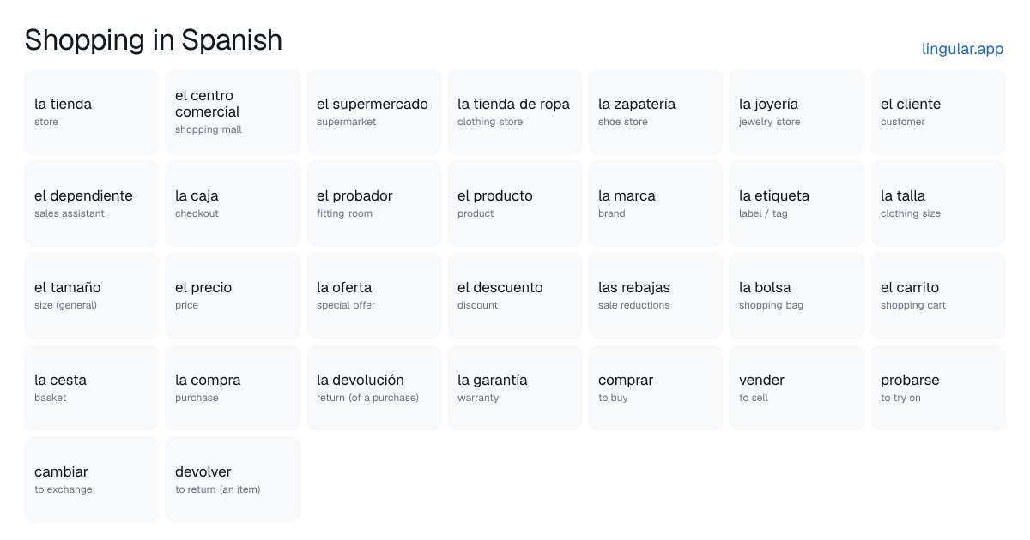This screenshot has height=540, width=1030.
Task: Click the "la talla" clothing size card
Action: coord(938,204)
